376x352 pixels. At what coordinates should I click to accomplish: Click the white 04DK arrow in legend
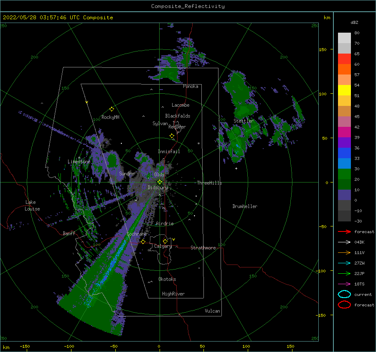344,242
